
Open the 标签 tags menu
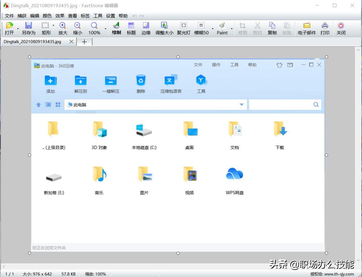pyautogui.click(x=85, y=16)
